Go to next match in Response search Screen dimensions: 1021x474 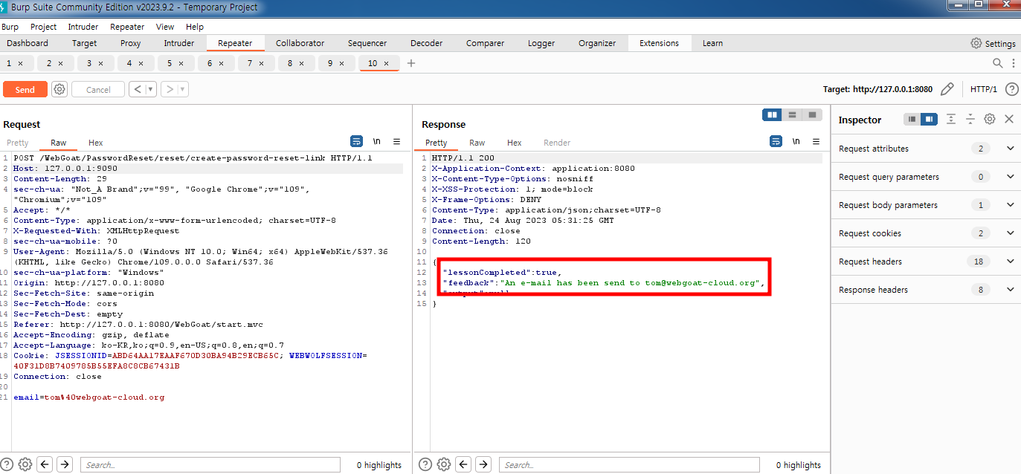coord(483,464)
